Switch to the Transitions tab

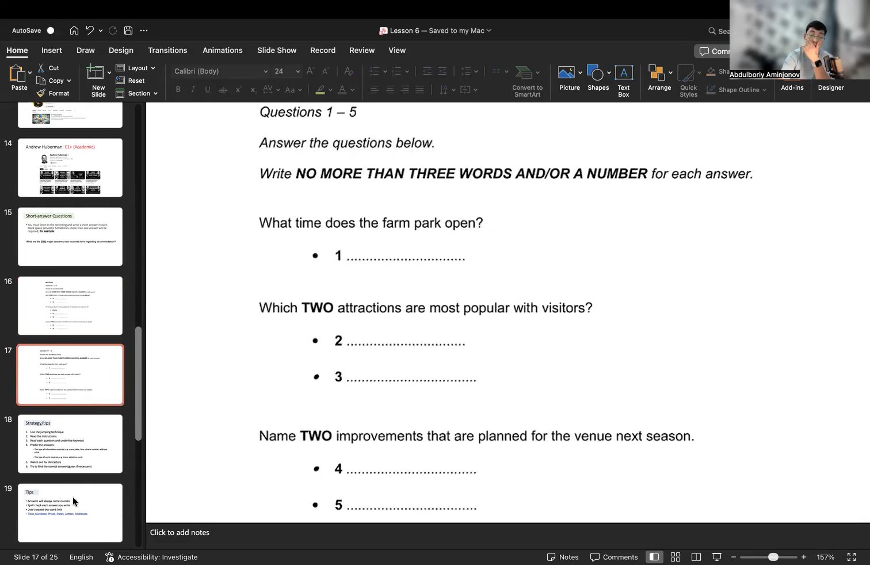point(167,50)
